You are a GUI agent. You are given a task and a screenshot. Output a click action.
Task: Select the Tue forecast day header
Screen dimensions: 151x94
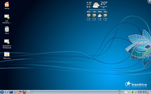[x=94, y=12]
